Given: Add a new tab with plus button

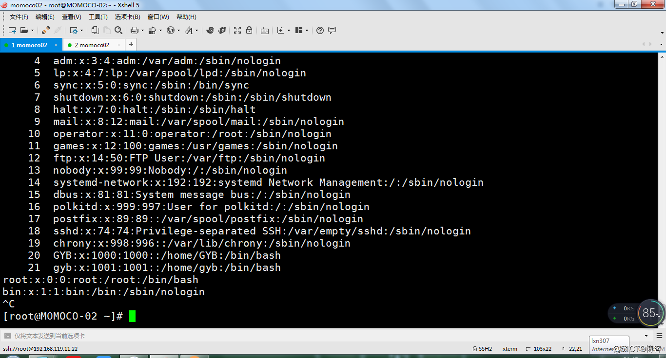Looking at the screenshot, I should (x=131, y=45).
